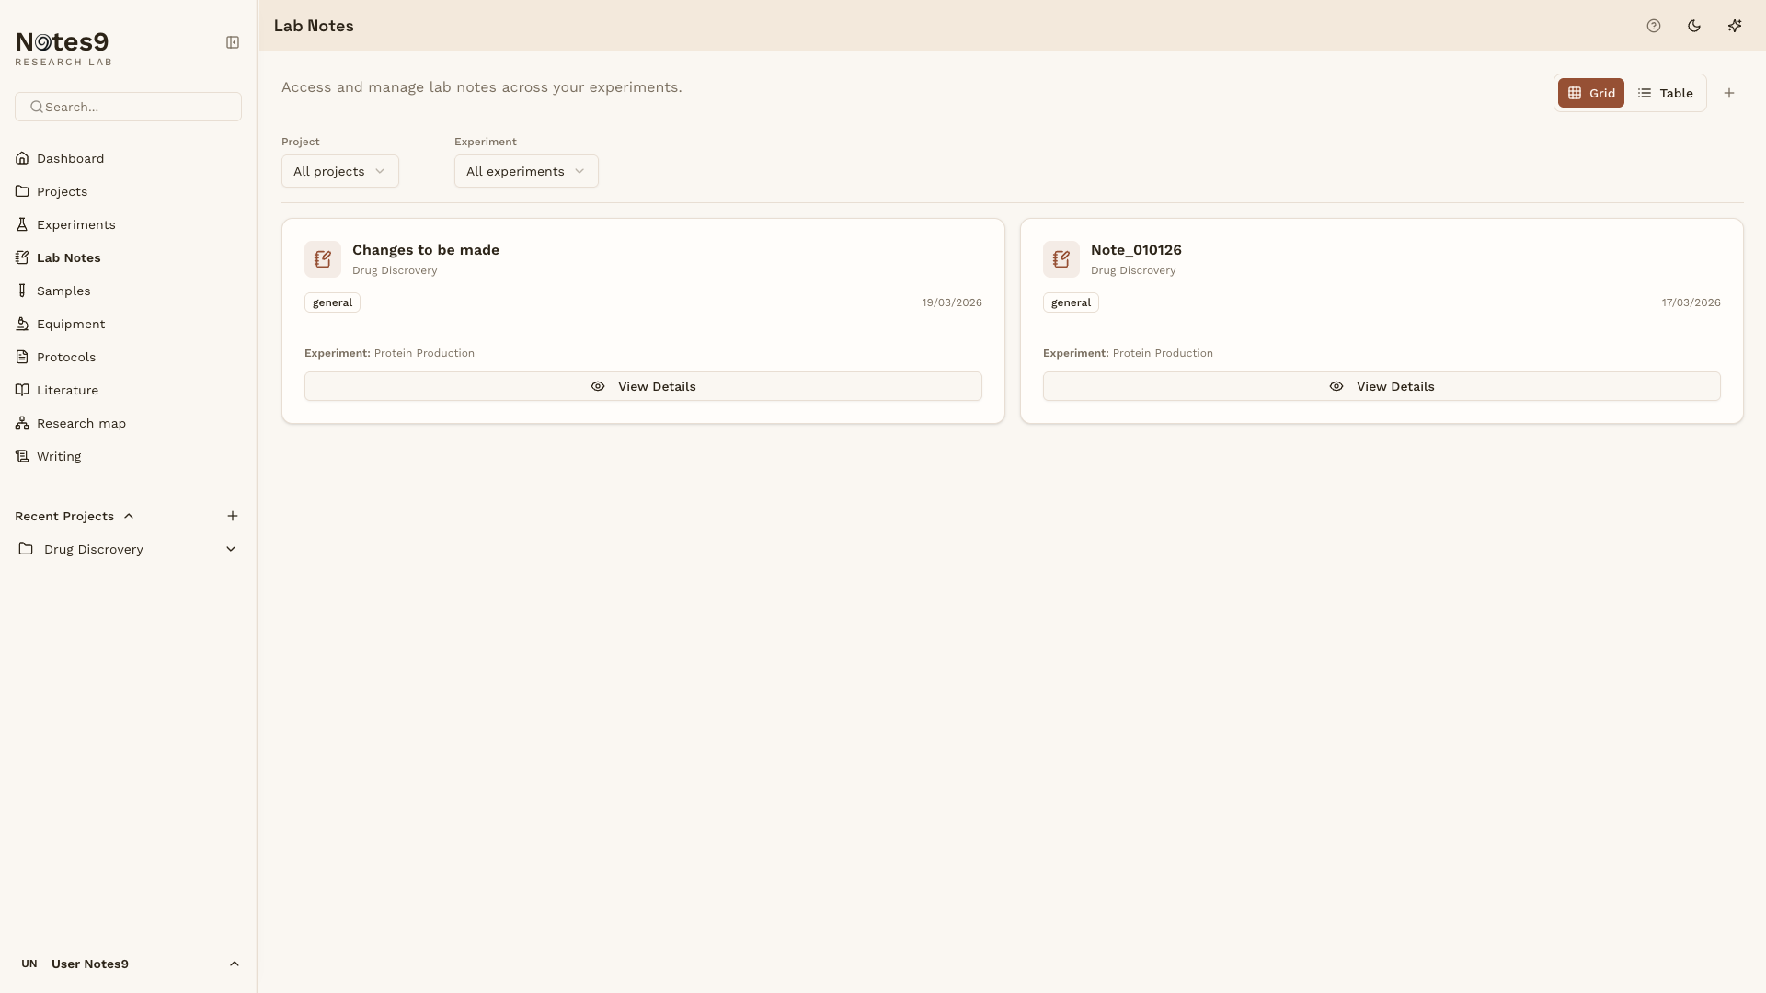Screen dimensions: 1766x993
Task: Open Research map in sidebar
Action: (x=81, y=423)
